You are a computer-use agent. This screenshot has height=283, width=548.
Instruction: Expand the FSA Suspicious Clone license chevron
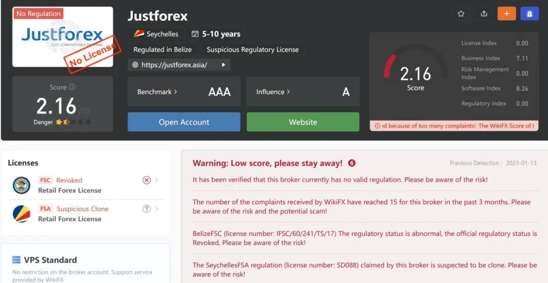pos(156,209)
